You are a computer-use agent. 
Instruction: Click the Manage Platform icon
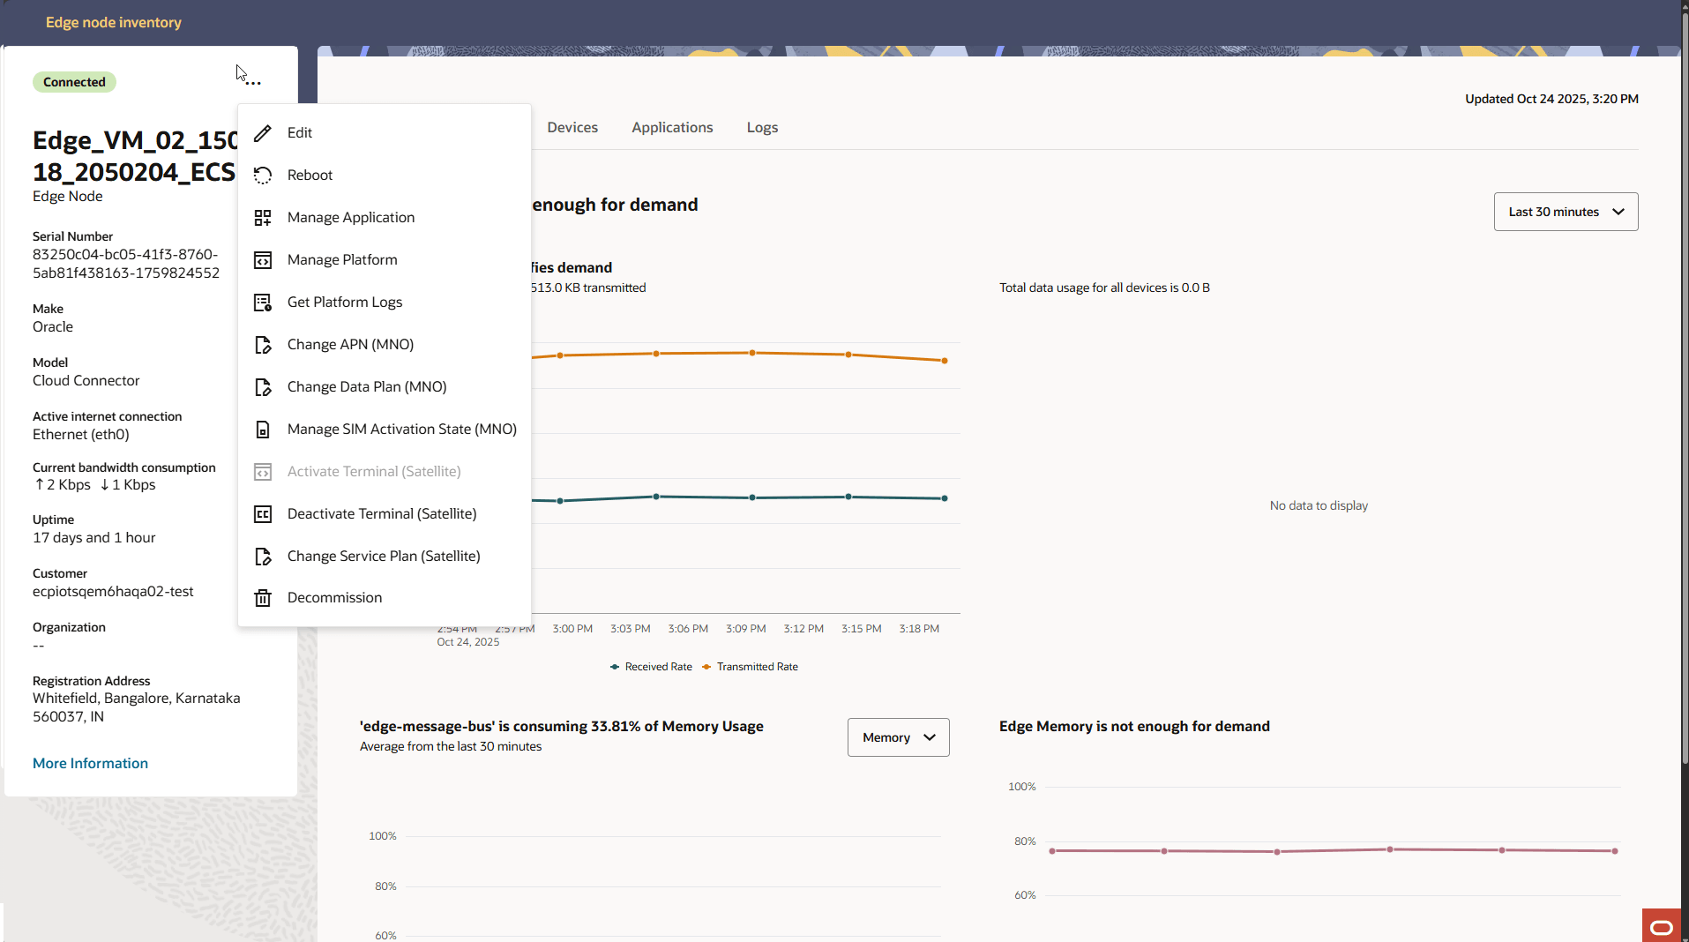tap(263, 259)
